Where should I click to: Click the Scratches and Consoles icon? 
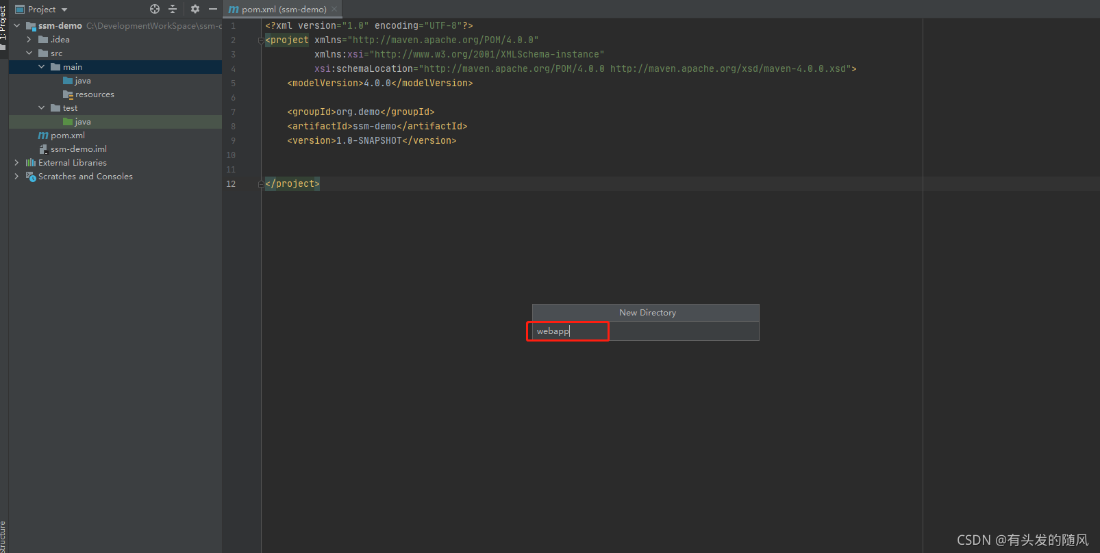tap(31, 177)
